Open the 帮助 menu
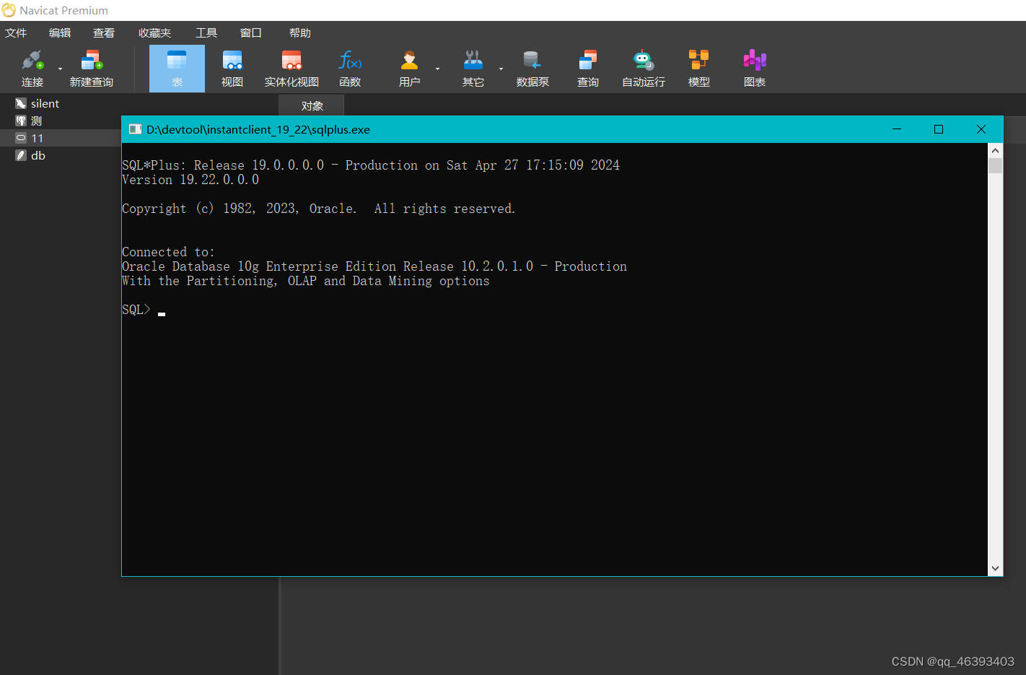 (x=300, y=33)
